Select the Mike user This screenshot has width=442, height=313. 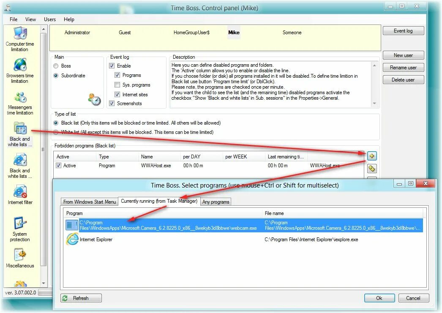tap(234, 33)
